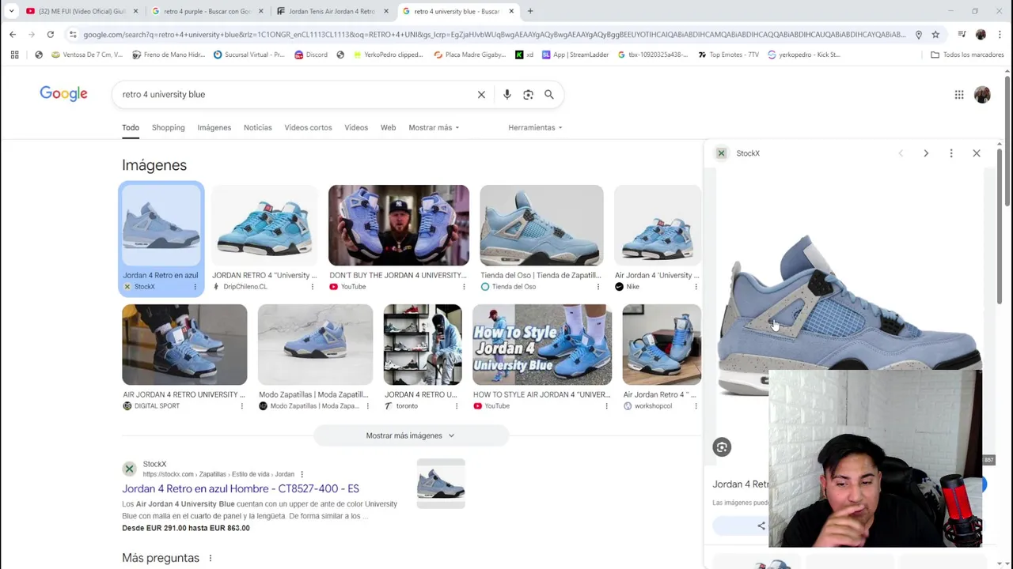Go back with the browser arrow
This screenshot has height=569, width=1013.
pyautogui.click(x=13, y=35)
